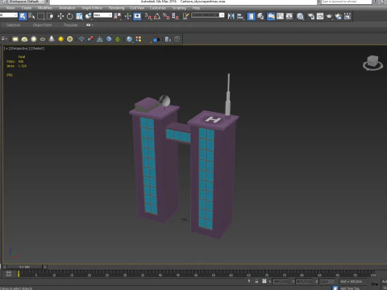Open the Modifiers menu
The height and width of the screenshot is (290, 387).
coord(45,8)
